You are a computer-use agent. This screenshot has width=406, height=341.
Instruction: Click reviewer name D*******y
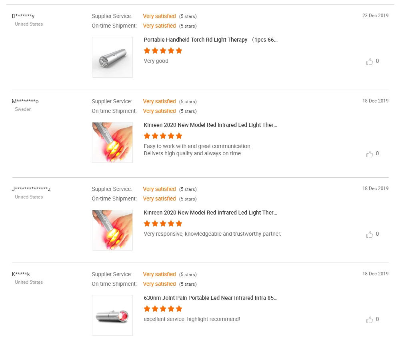[23, 16]
